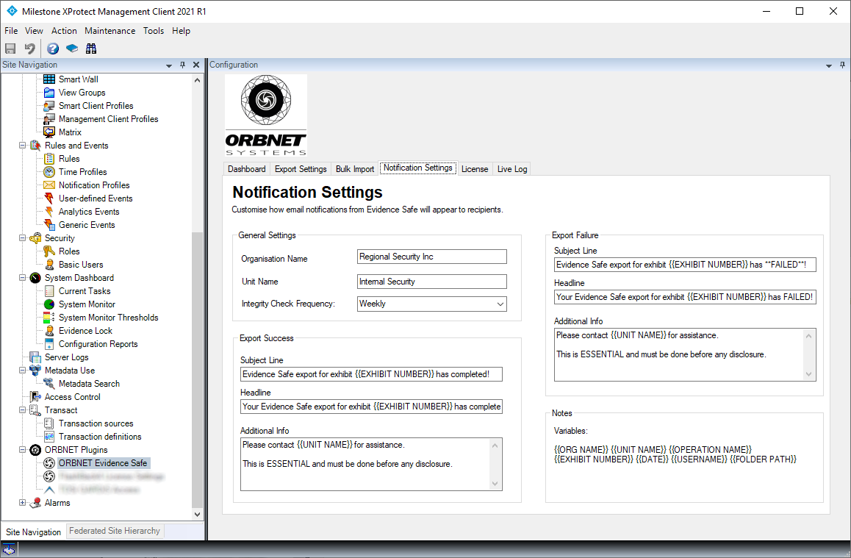Viewport: 851px width, 558px height.
Task: Open Help via the question mark icon
Action: click(53, 49)
